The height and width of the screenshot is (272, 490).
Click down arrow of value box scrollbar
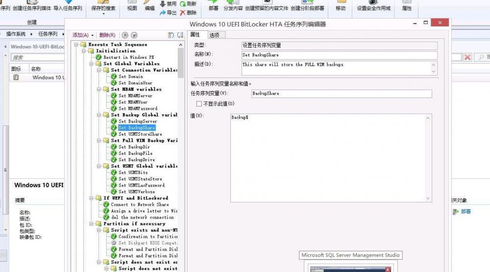(428, 198)
